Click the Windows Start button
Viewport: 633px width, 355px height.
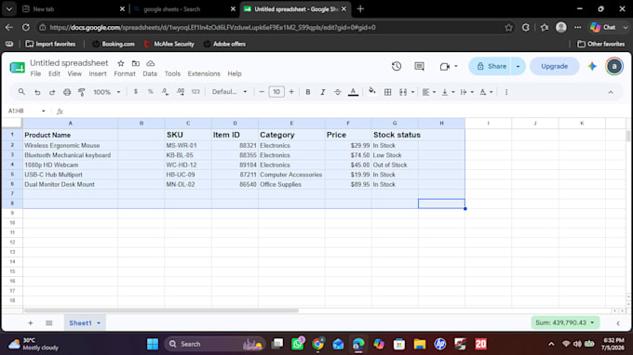pos(153,344)
